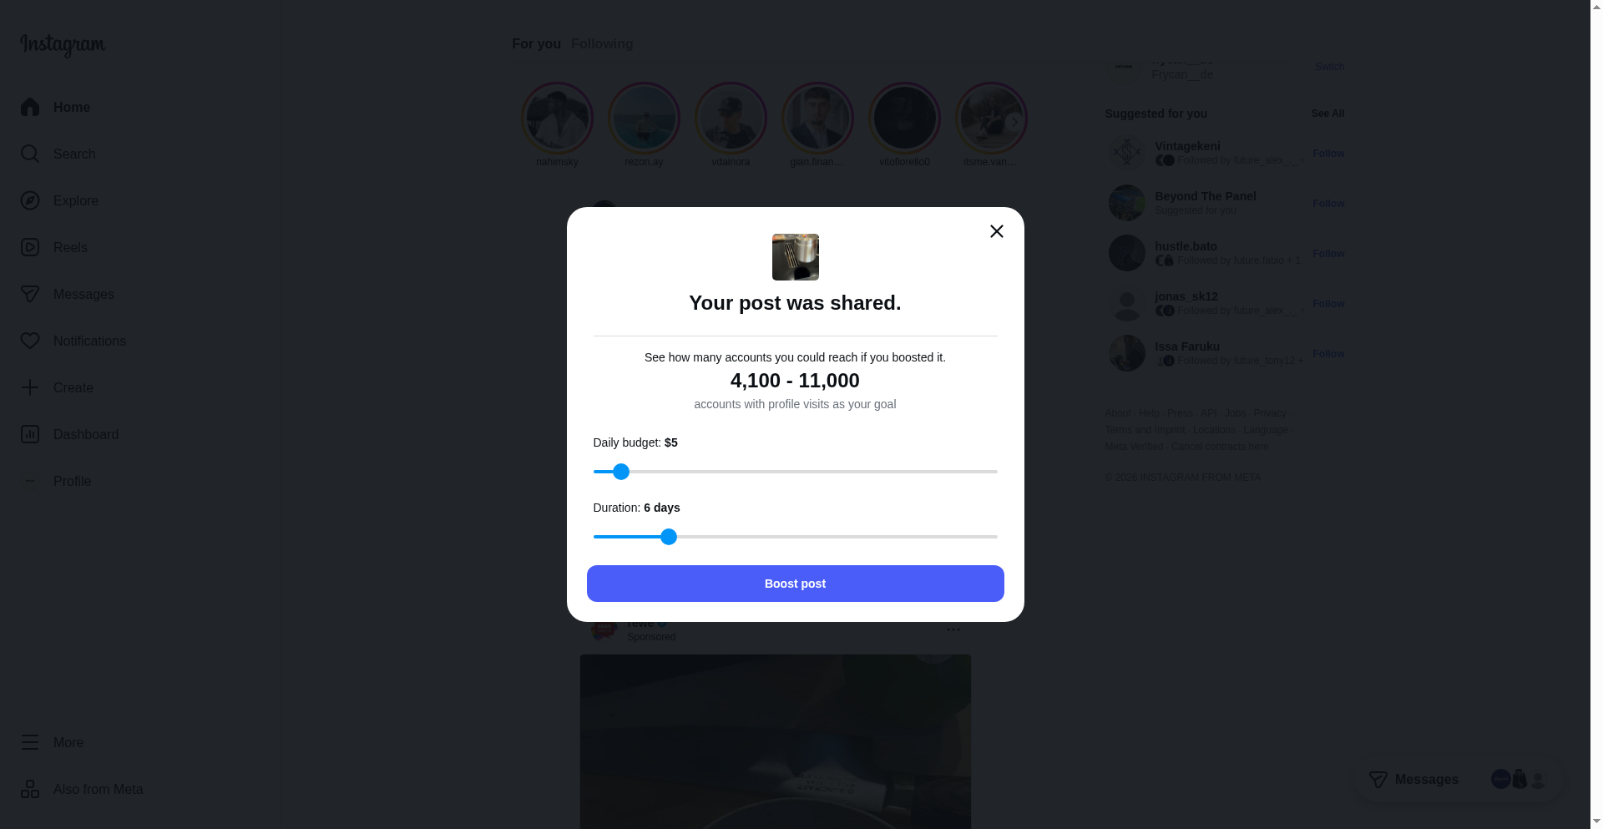Viewport: 1603px width, 829px height.
Task: Expand the More hamburger menu
Action: click(30, 743)
